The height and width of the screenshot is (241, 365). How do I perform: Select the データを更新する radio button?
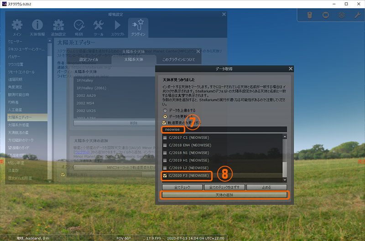(x=165, y=117)
